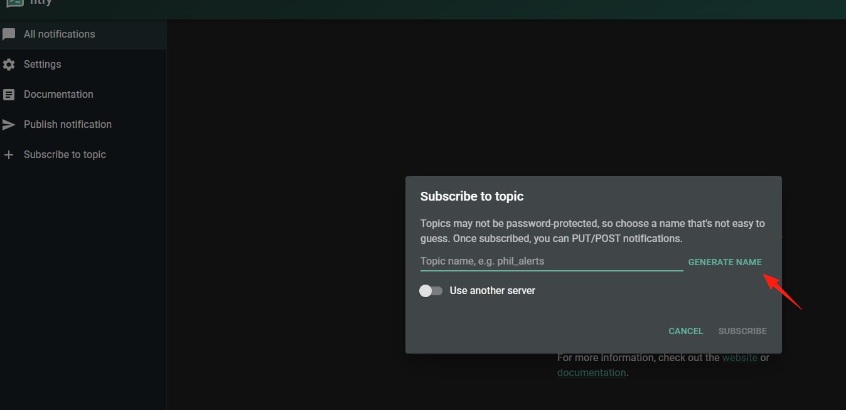Open the website link

pos(739,357)
